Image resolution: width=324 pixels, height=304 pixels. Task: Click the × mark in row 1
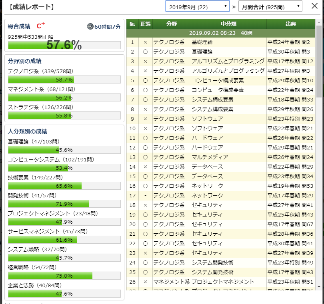point(146,42)
